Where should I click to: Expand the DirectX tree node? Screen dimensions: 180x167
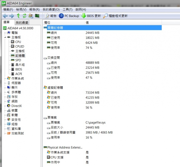[x=5, y=106]
